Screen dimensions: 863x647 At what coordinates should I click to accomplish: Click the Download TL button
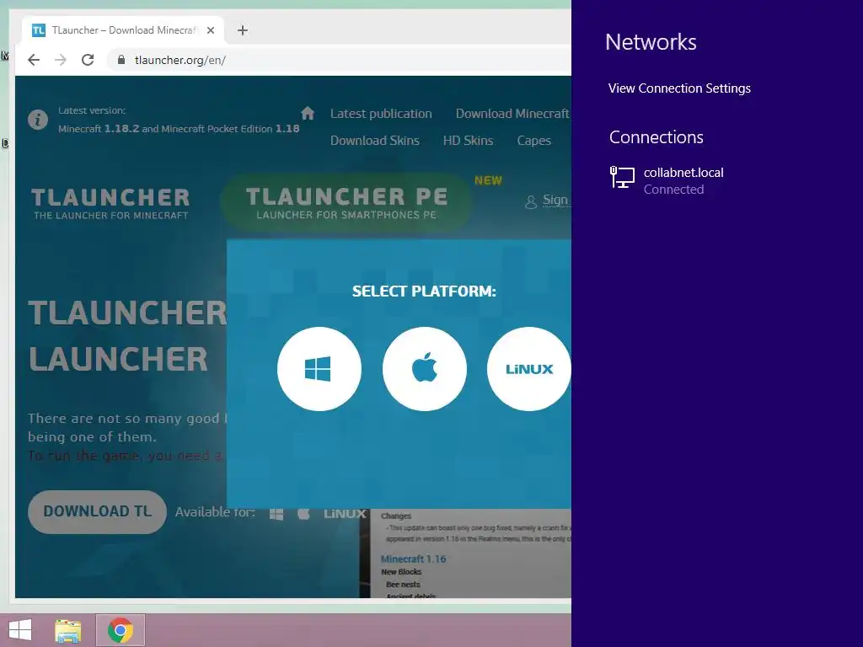[98, 511]
